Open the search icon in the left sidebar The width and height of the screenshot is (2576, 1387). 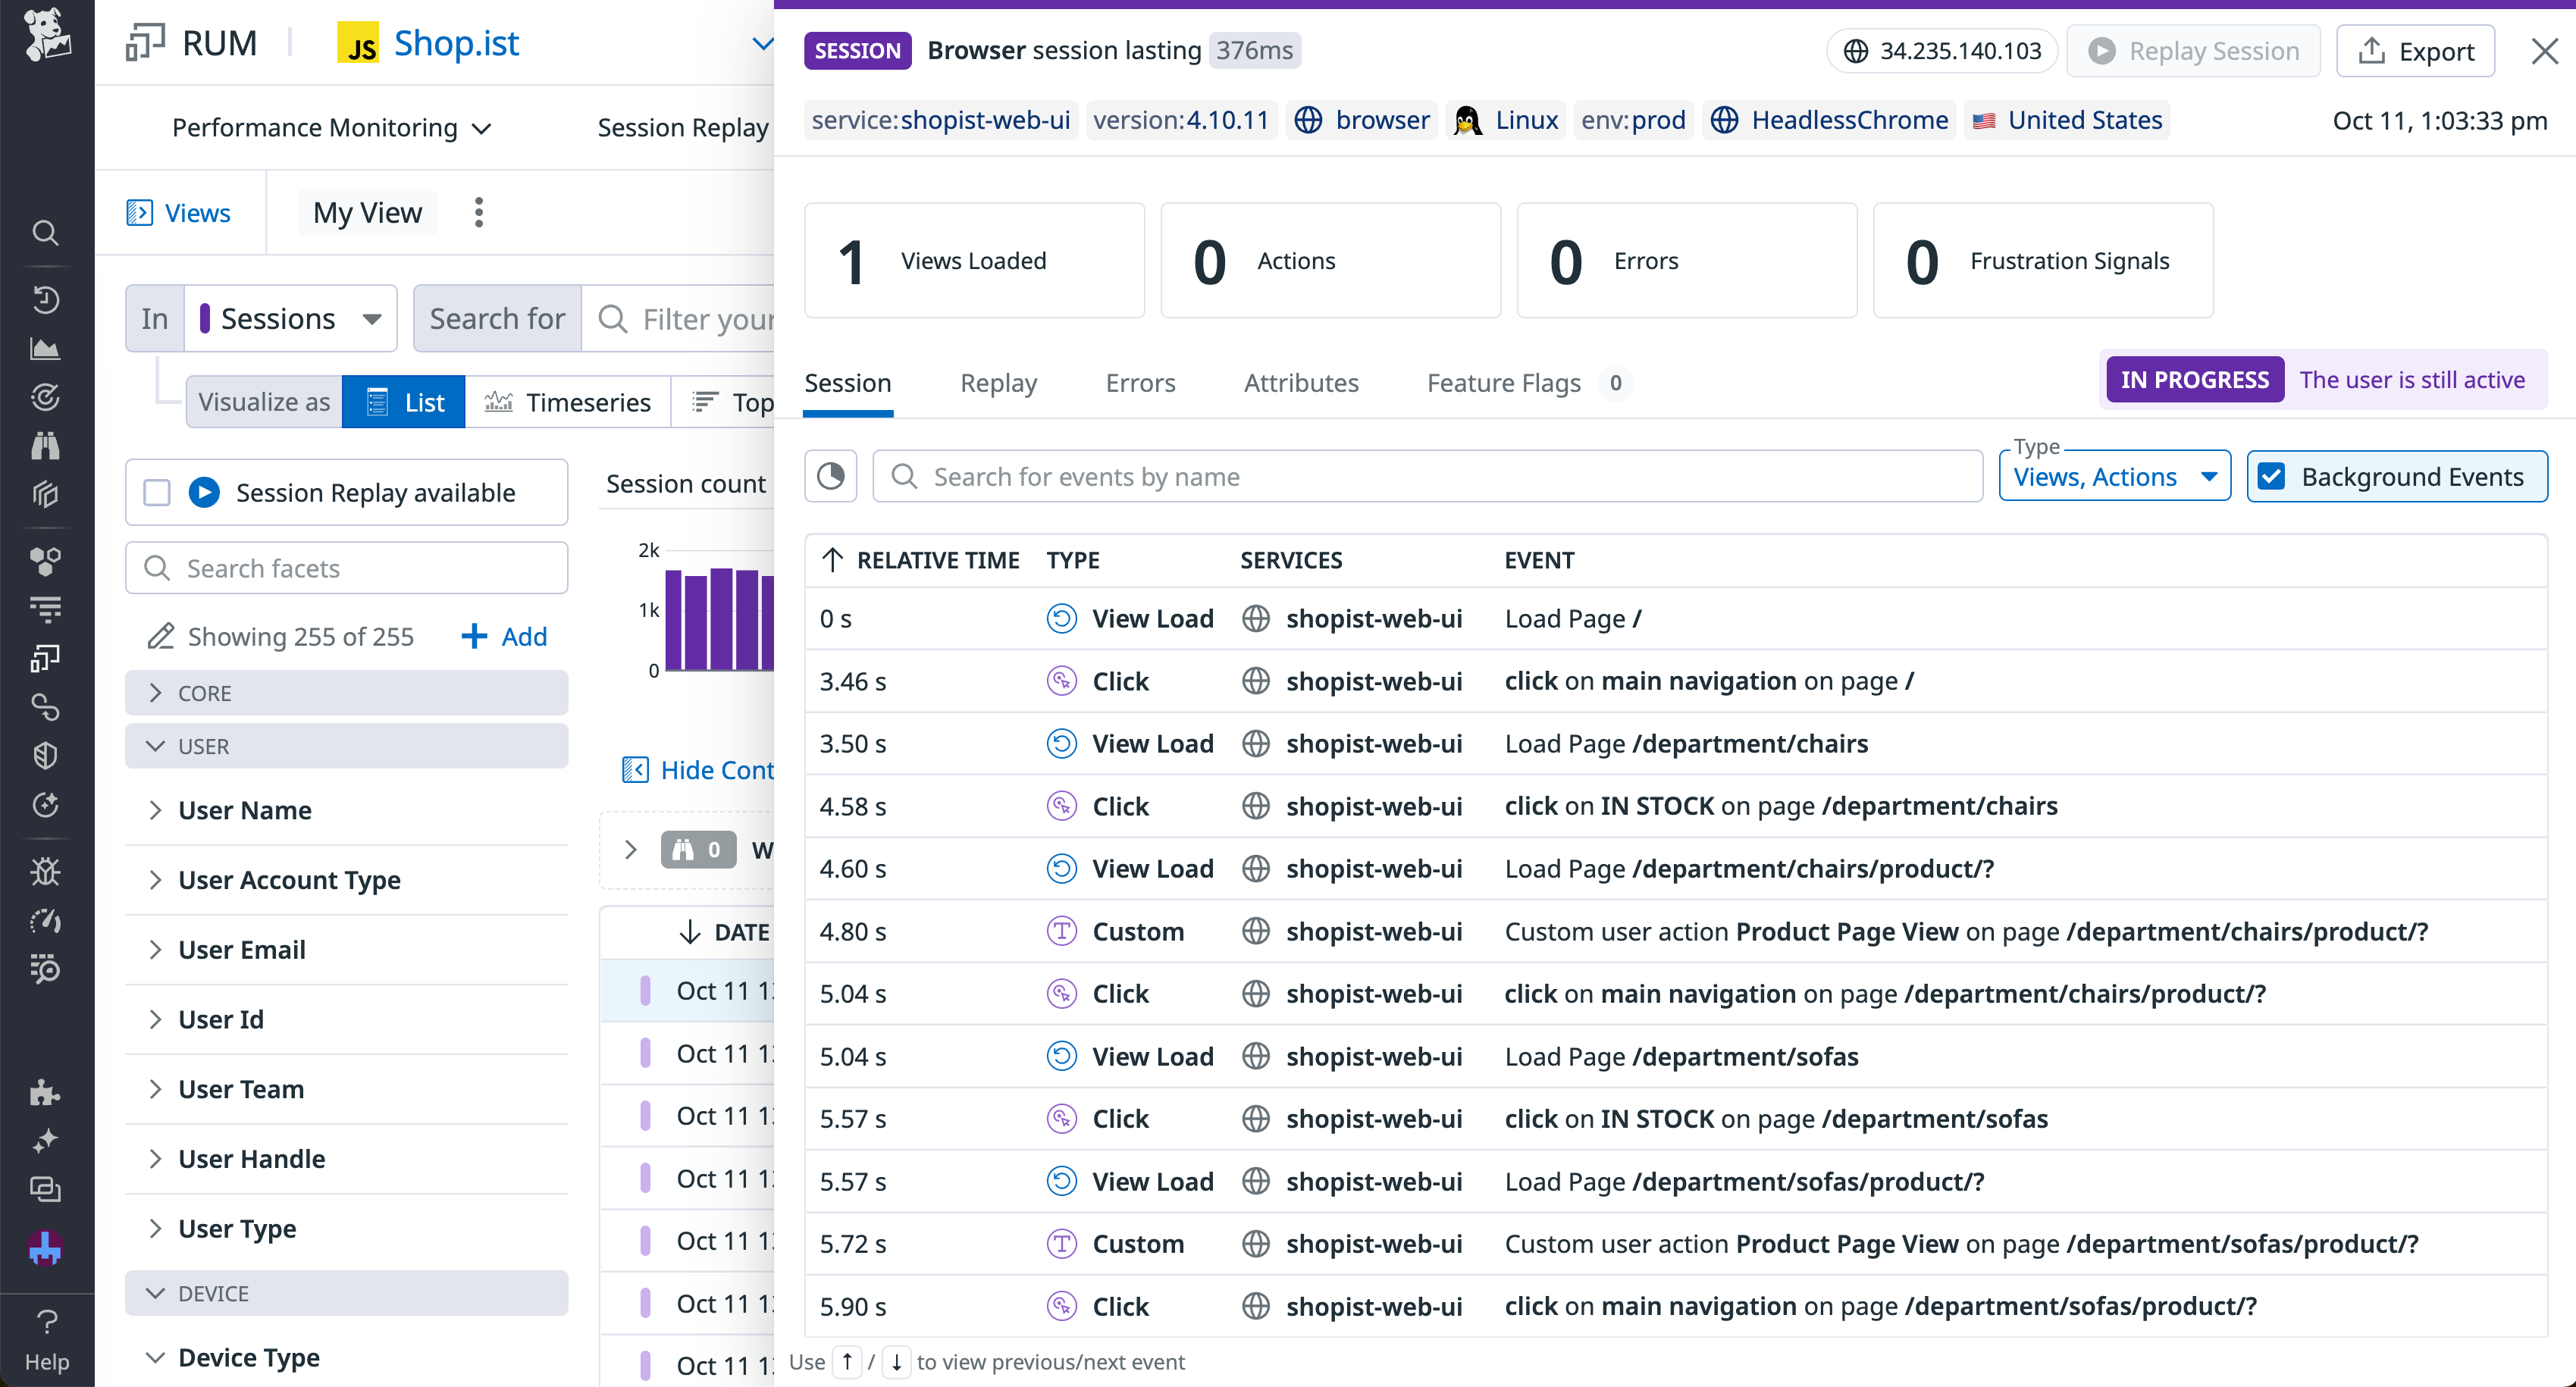click(x=46, y=232)
